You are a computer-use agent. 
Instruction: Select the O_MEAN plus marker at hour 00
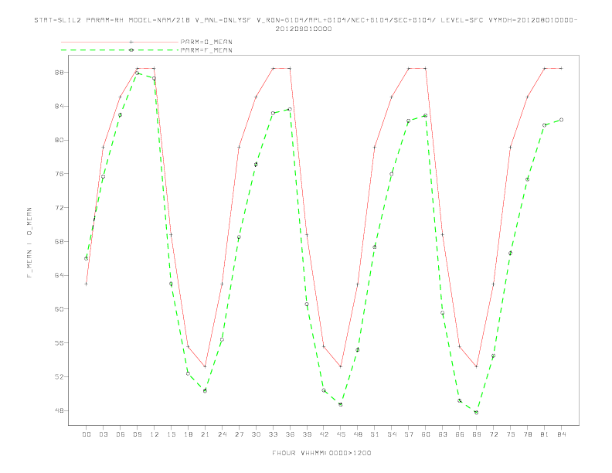tap(87, 284)
